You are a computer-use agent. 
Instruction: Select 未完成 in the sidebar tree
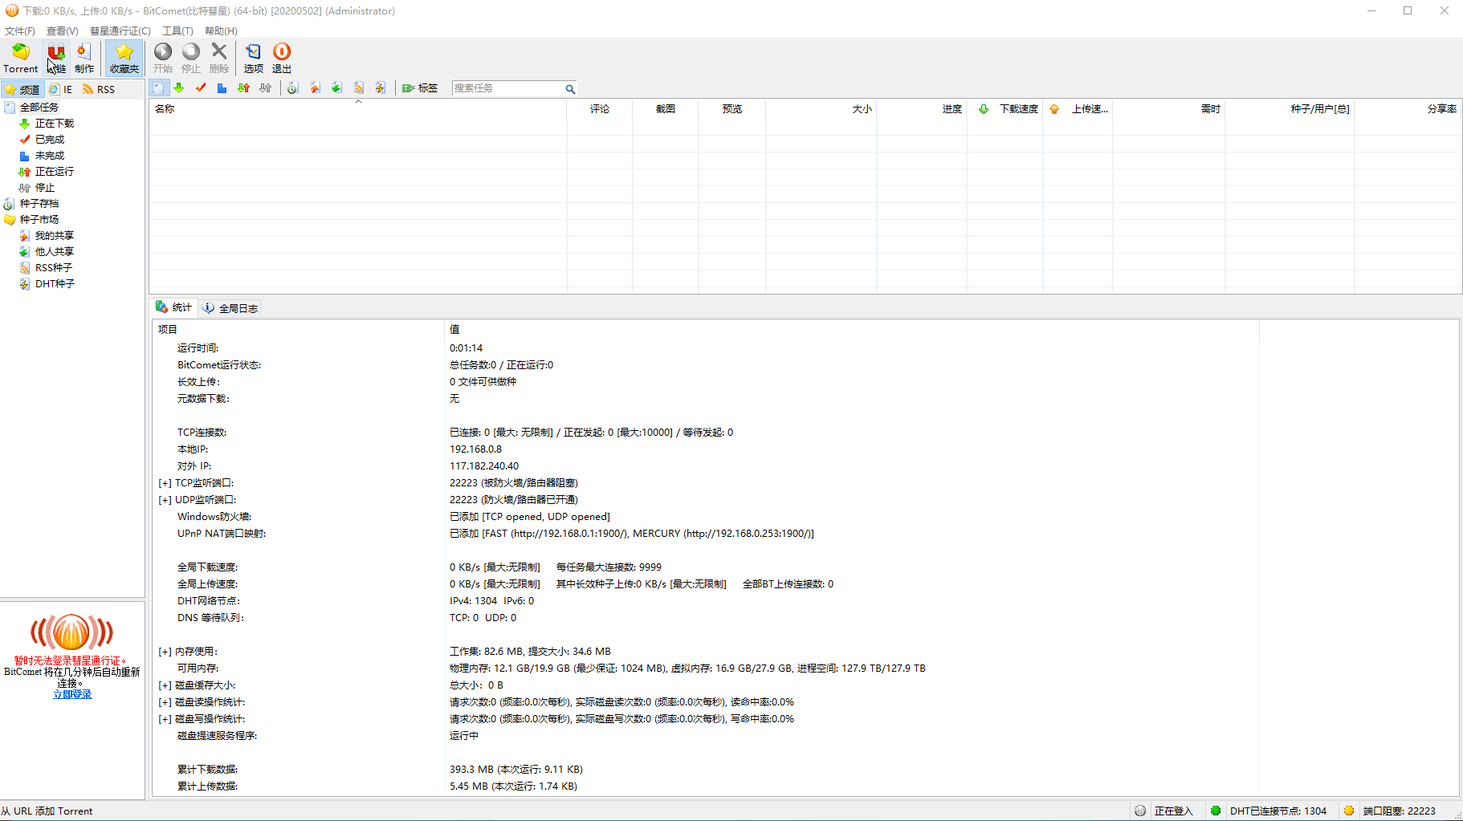(49, 156)
